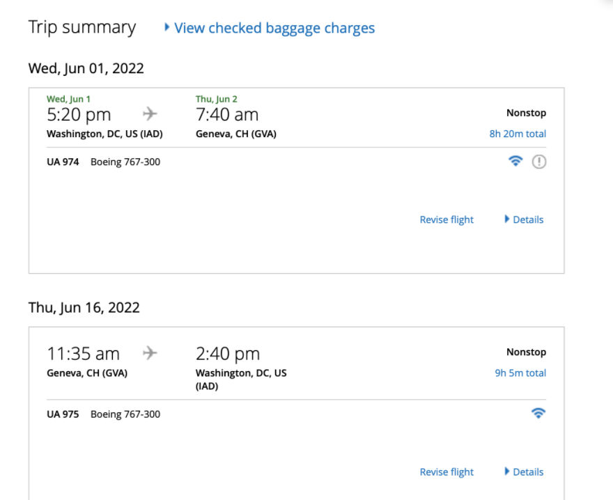Click the Wi-Fi icon for flight UA 975
This screenshot has height=500, width=613.
pyautogui.click(x=538, y=413)
